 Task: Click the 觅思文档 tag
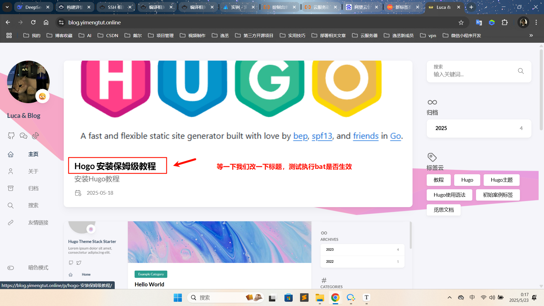tap(444, 210)
